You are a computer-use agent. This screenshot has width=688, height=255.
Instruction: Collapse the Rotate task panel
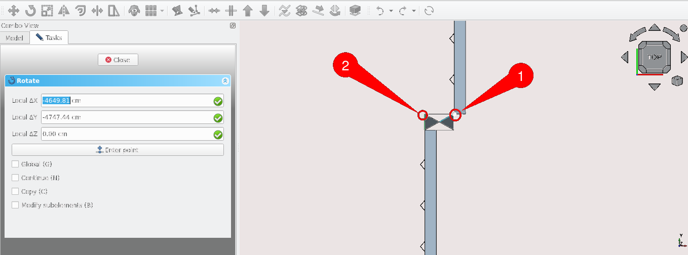[x=225, y=80]
